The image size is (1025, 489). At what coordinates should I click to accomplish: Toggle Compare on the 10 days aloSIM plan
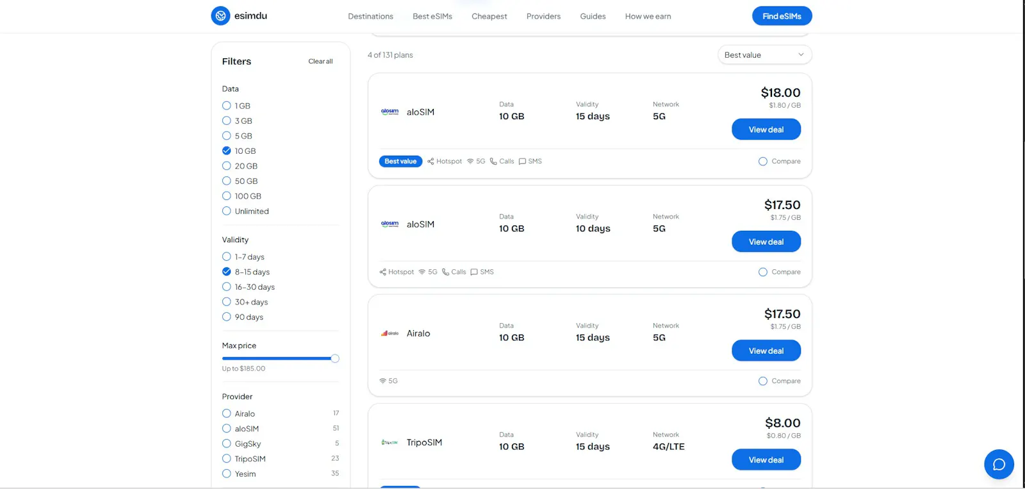pos(762,272)
